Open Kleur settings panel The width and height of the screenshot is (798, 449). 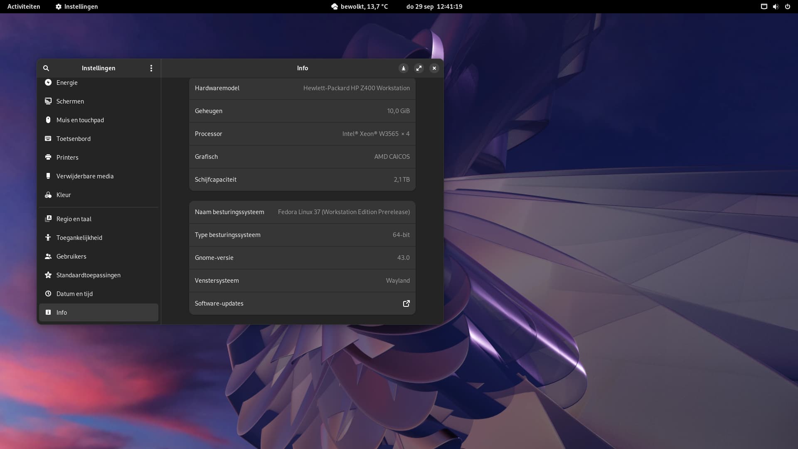click(99, 195)
